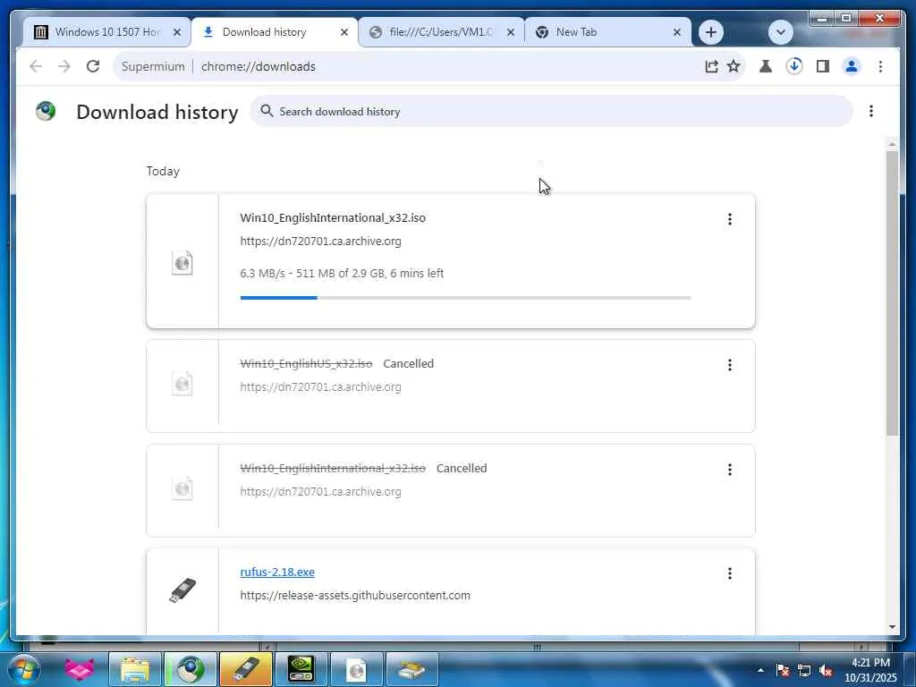Open Windows Explorer from the taskbar
916x687 pixels.
click(x=135, y=669)
